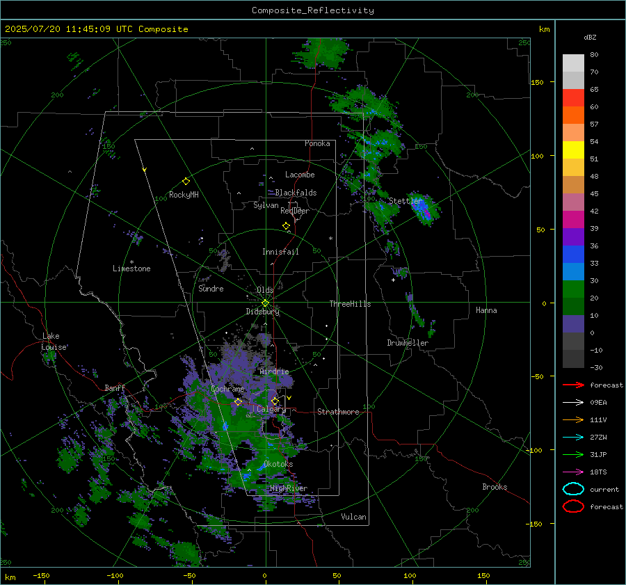Viewport: 626px width, 585px height.
Task: Click the Limestone label
Action: [x=131, y=269]
